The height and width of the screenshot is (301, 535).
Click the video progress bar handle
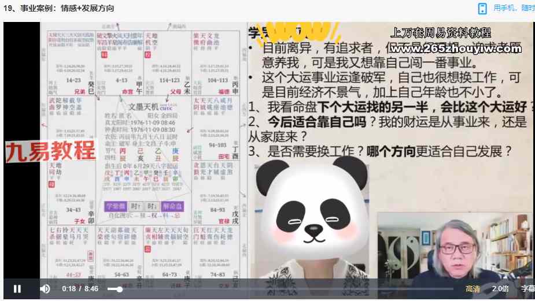[x=119, y=289]
